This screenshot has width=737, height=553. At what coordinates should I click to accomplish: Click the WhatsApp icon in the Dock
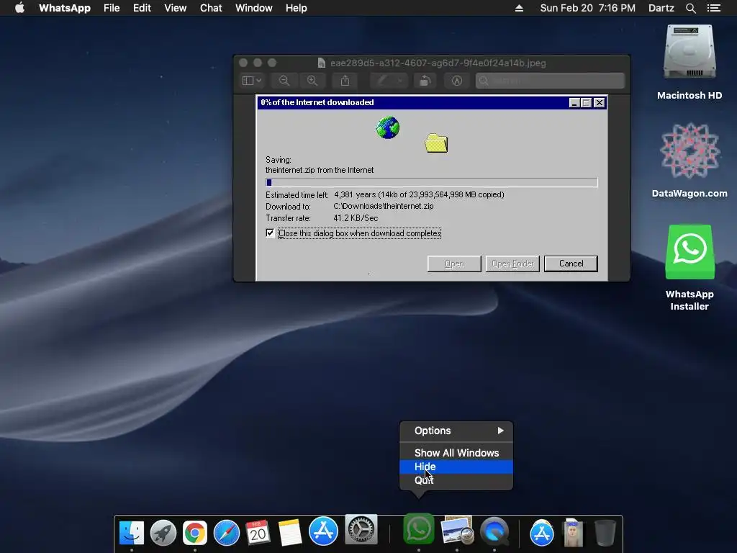pos(418,529)
